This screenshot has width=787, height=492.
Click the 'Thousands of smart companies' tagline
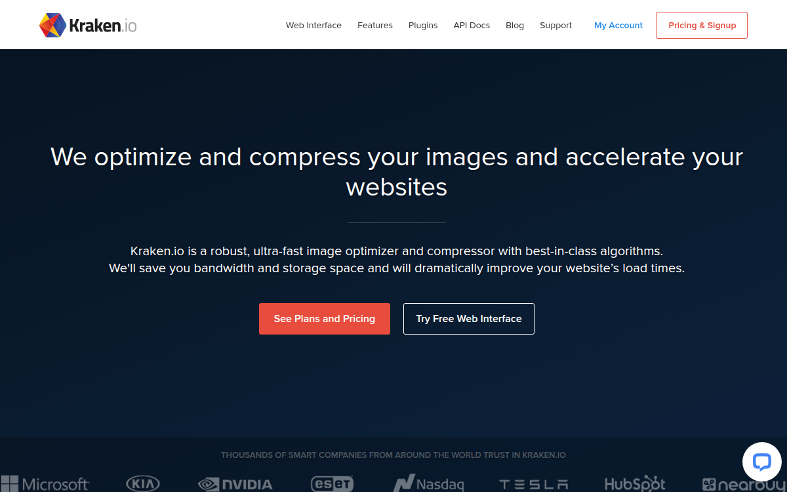point(393,455)
